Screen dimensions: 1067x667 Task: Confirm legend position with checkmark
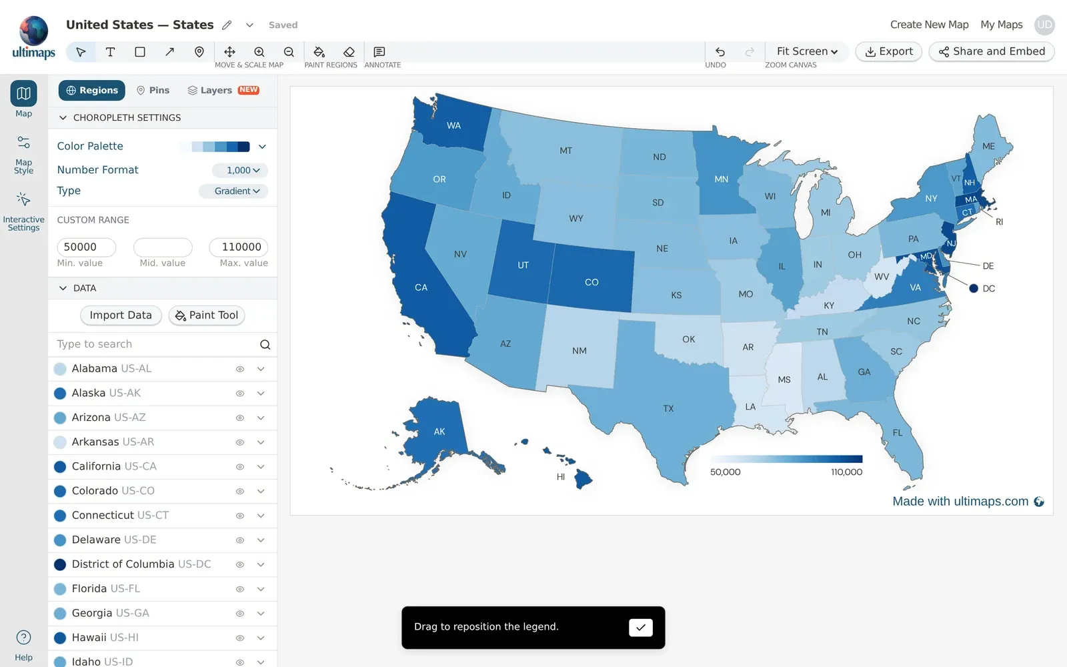[x=641, y=627]
